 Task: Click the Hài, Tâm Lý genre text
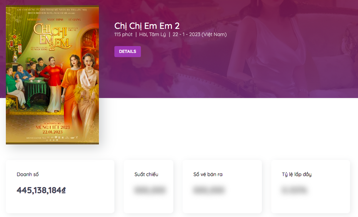click(x=152, y=35)
